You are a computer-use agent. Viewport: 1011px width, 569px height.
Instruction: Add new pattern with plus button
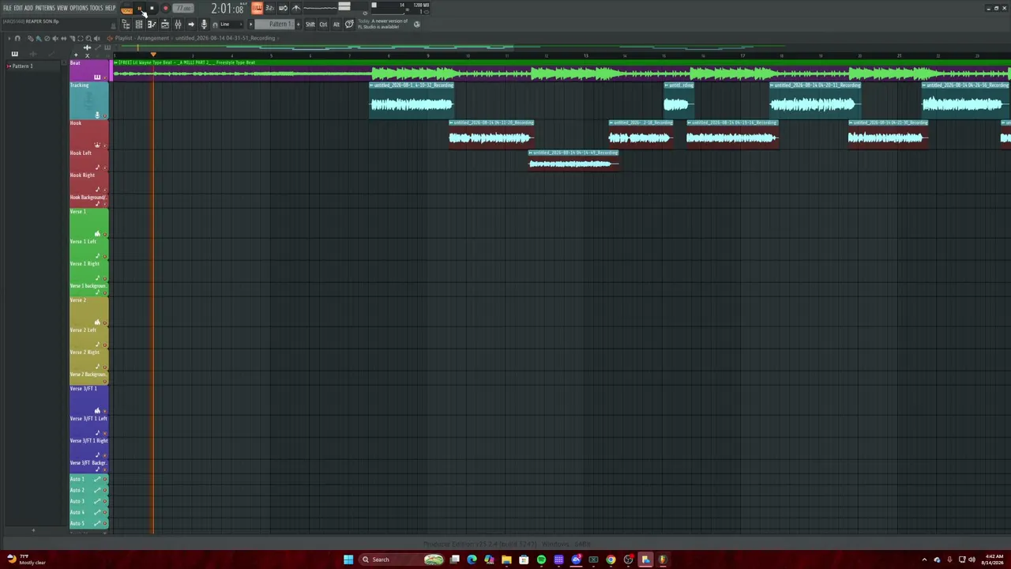pyautogui.click(x=297, y=24)
